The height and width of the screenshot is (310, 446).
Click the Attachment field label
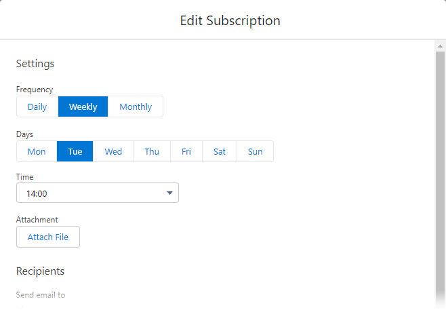(x=37, y=220)
